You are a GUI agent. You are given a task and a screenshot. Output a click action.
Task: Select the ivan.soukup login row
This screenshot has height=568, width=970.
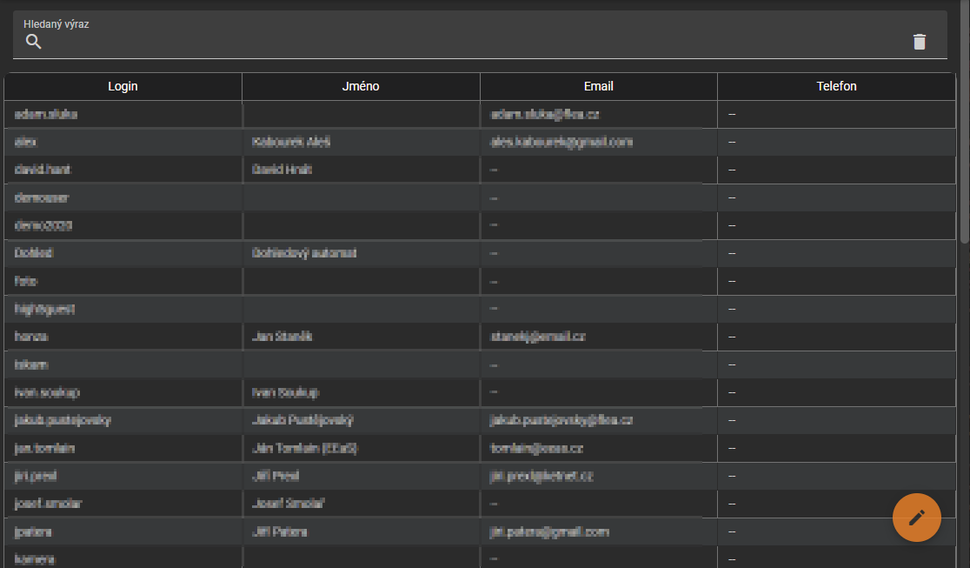(480, 392)
